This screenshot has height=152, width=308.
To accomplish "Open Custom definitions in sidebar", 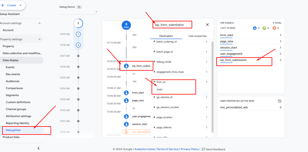I will point(18,102).
